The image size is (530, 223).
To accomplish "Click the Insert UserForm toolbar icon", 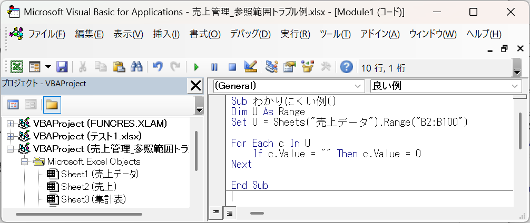I will coord(34,67).
